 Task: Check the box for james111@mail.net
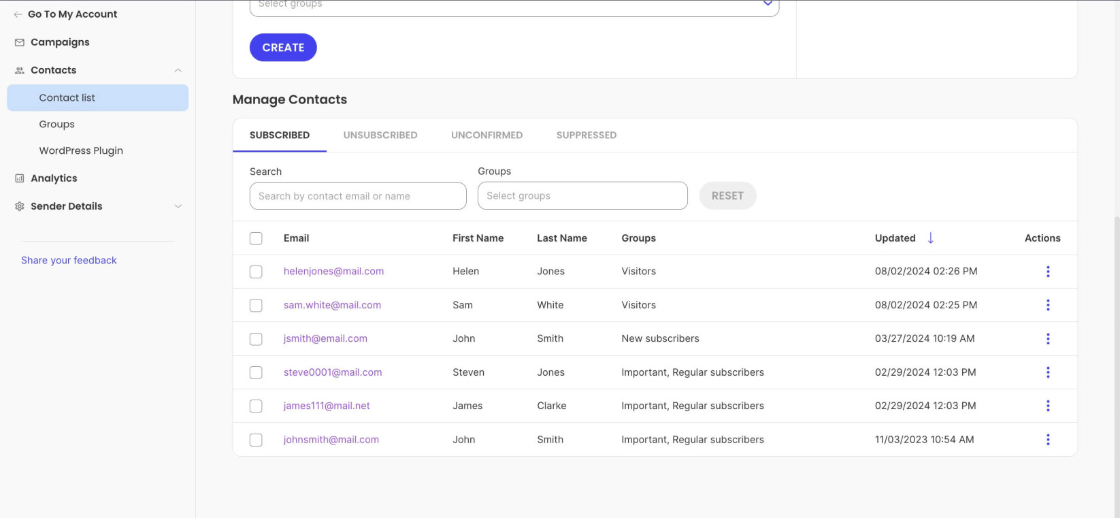point(256,406)
